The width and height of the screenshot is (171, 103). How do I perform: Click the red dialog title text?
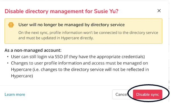coord(61,11)
